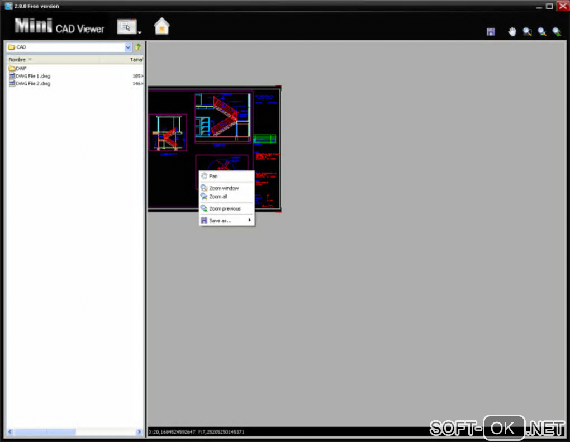570x442 pixels.
Task: Select the Zoom window toolbar icon
Action: click(527, 32)
